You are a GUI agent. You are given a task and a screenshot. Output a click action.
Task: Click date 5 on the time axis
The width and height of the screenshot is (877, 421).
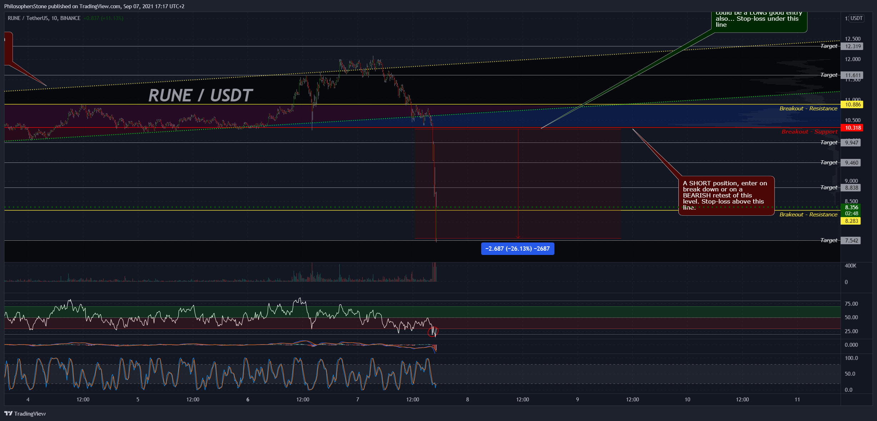tap(138, 400)
